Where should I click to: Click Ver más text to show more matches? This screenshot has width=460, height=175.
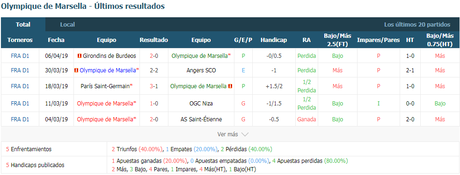point(227,134)
